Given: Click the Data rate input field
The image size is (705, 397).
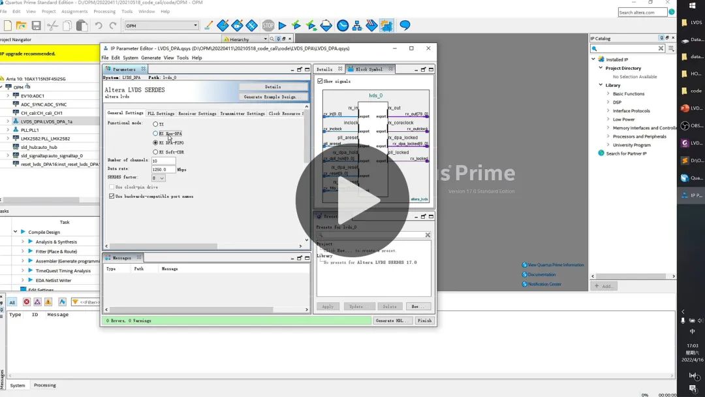Looking at the screenshot, I should coord(164,170).
